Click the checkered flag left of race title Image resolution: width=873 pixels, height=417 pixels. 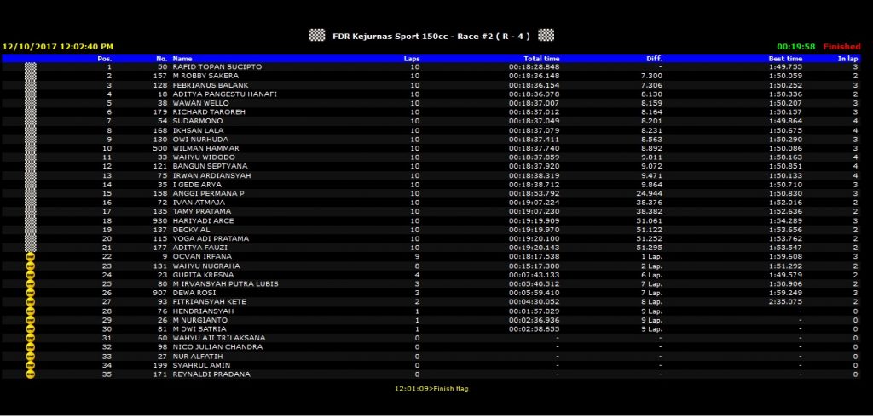(317, 35)
